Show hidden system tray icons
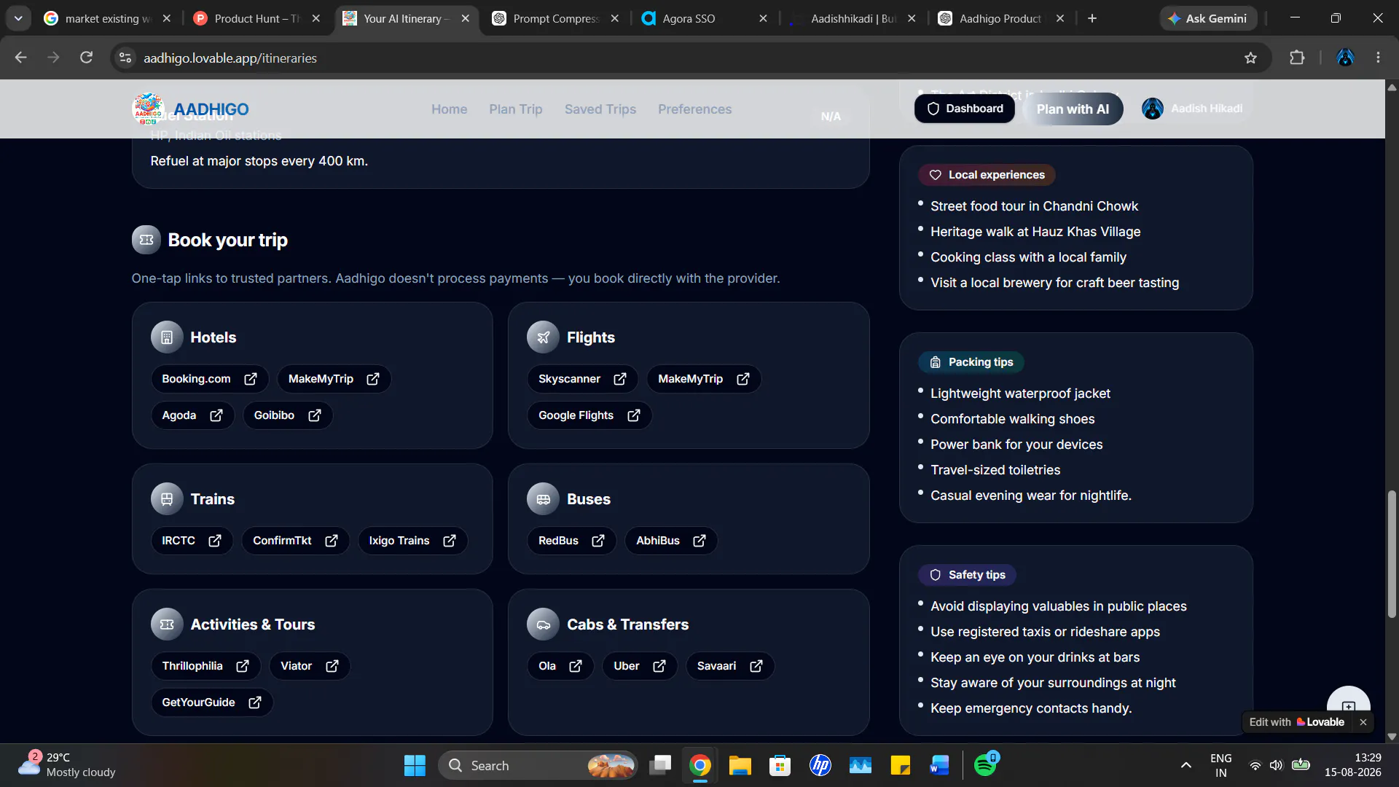 [x=1186, y=765]
